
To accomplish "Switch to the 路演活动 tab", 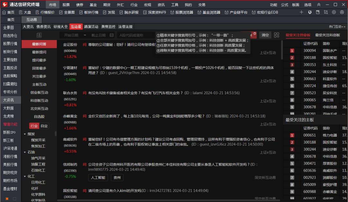I will (x=91, y=27).
